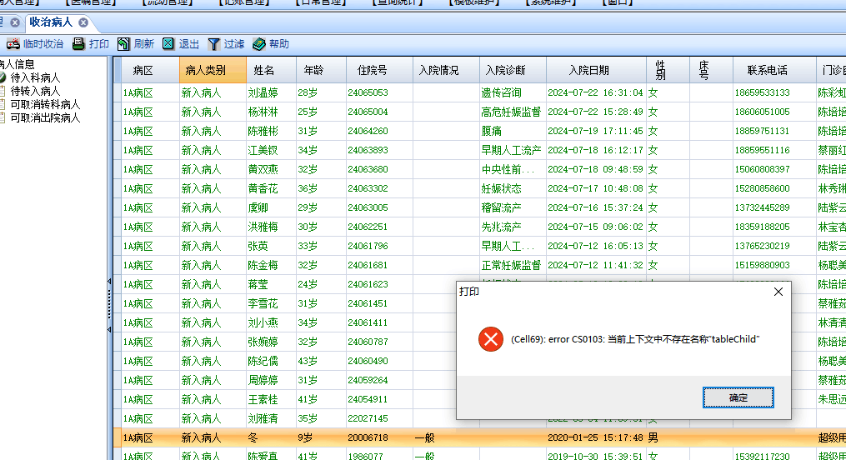
Task: Click the 打印 printer icon
Action: point(79,44)
